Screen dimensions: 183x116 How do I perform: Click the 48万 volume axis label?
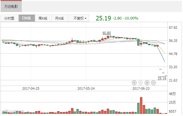tap(172, 94)
